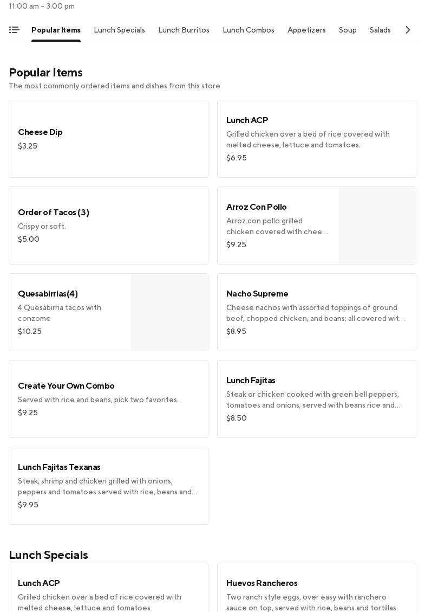This screenshot has height=612, width=425.
Task: Jump to the Soup tab
Action: 348,30
